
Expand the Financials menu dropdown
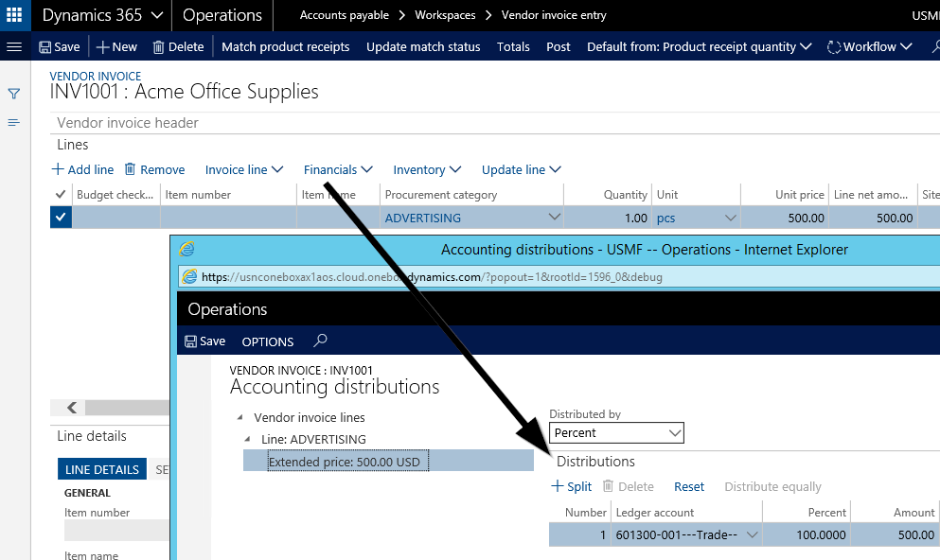point(338,169)
